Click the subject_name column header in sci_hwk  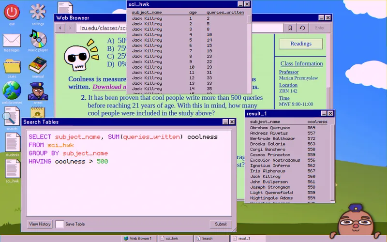coord(147,13)
